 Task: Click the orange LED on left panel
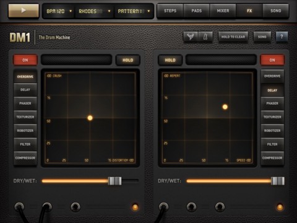[x=135, y=207]
